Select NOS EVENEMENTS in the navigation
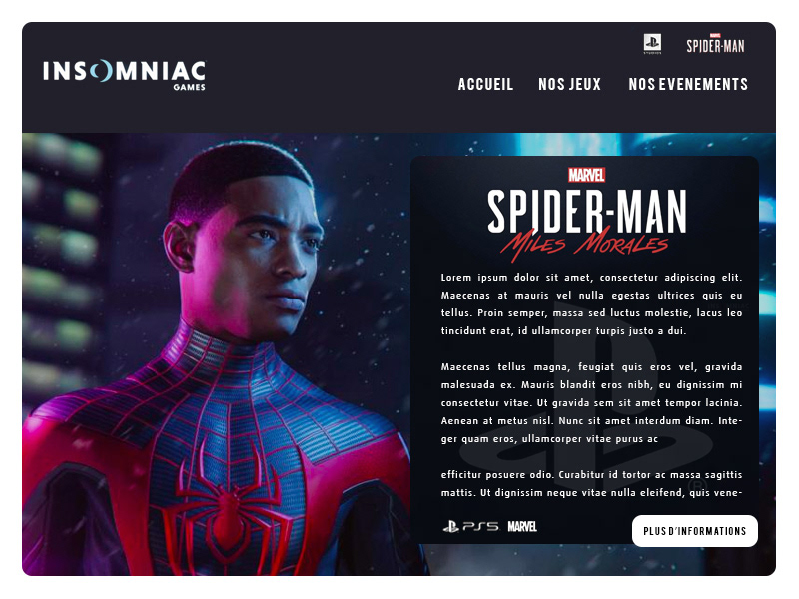This screenshot has width=799, height=599. click(688, 84)
